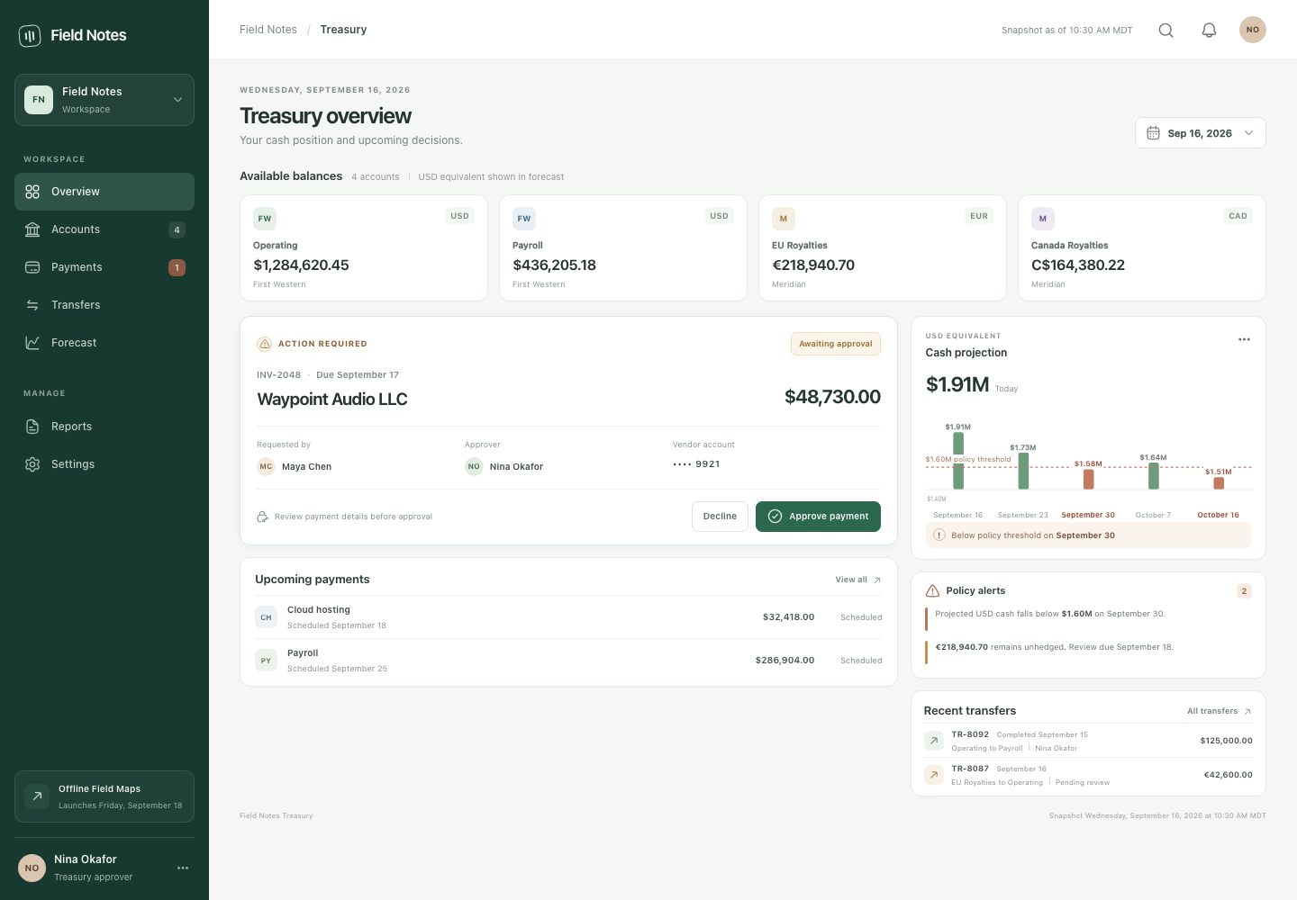1297x900 pixels.
Task: Click the M icon on EU Royalties card
Action: 784,219
